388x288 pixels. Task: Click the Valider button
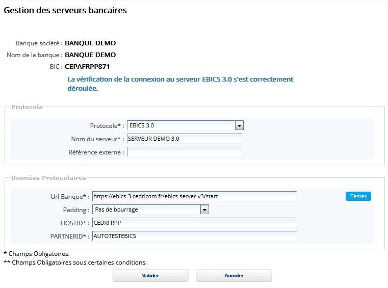(x=150, y=276)
